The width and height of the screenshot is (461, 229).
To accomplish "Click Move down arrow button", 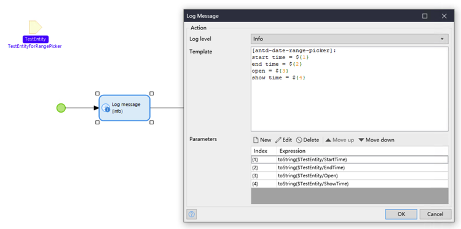I will pyautogui.click(x=376, y=140).
